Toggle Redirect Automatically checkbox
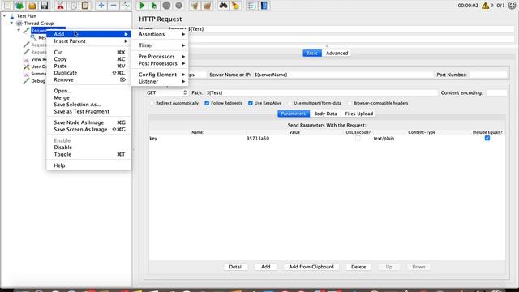 [152, 103]
